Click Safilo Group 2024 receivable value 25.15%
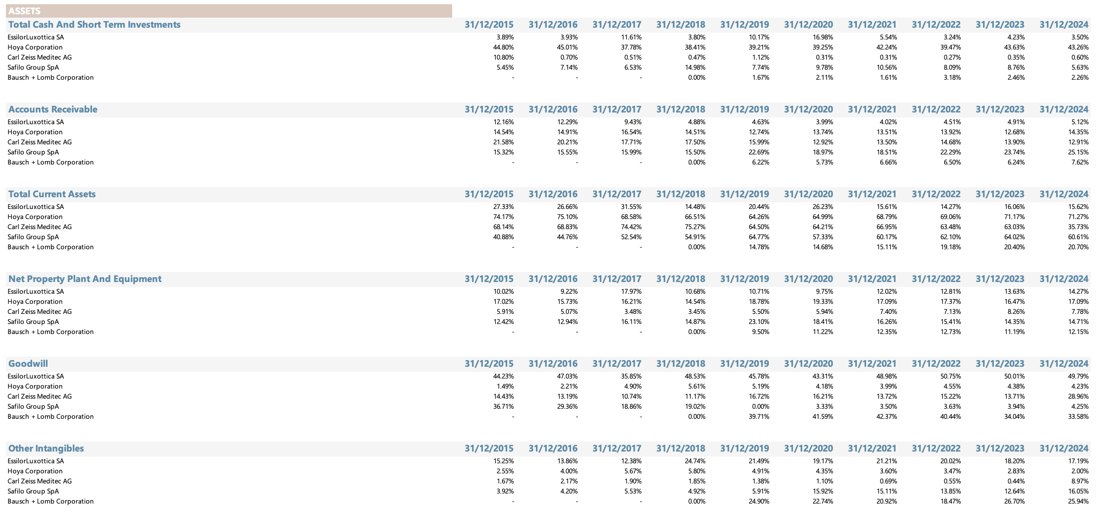This screenshot has width=1106, height=517. tap(1078, 152)
